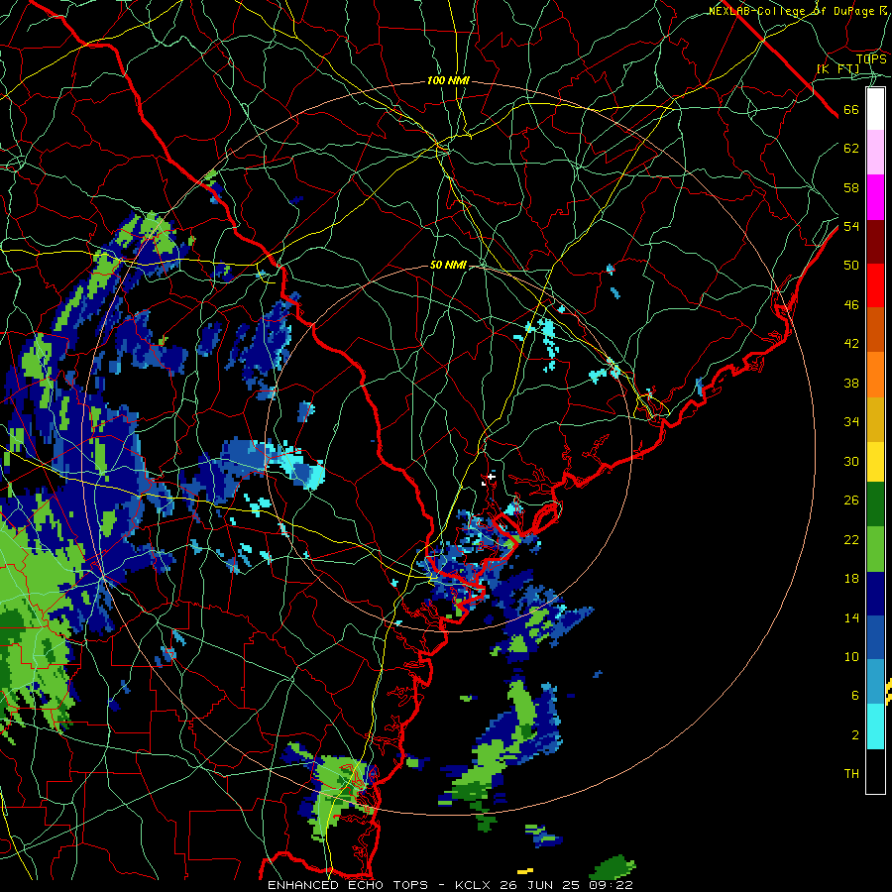This screenshot has width=892, height=892.
Task: Click the 14 legend value
Action: coord(851,617)
